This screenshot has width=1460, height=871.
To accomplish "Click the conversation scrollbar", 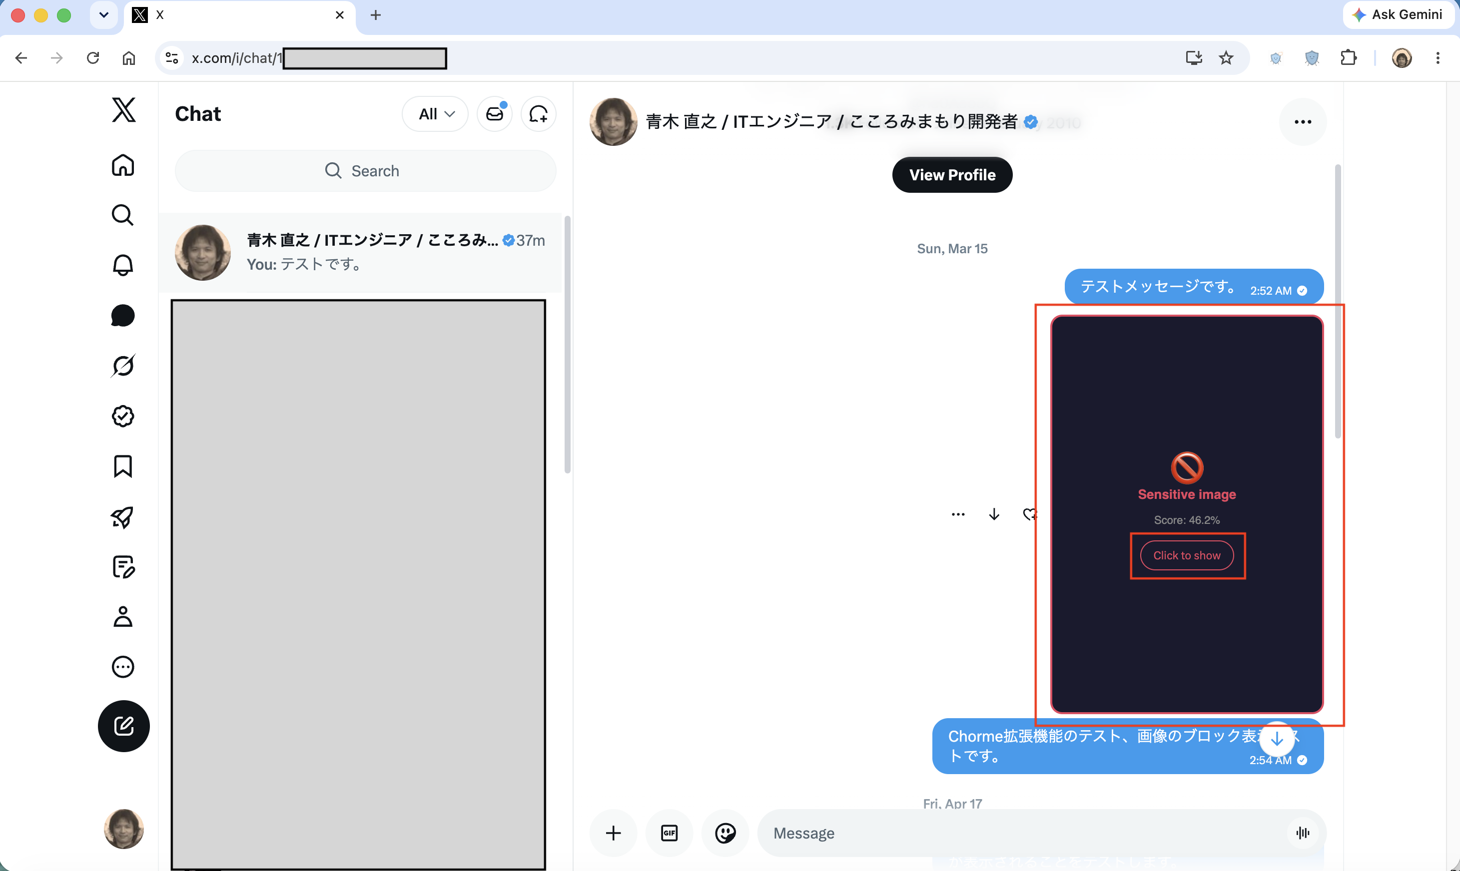I will 1337,301.
